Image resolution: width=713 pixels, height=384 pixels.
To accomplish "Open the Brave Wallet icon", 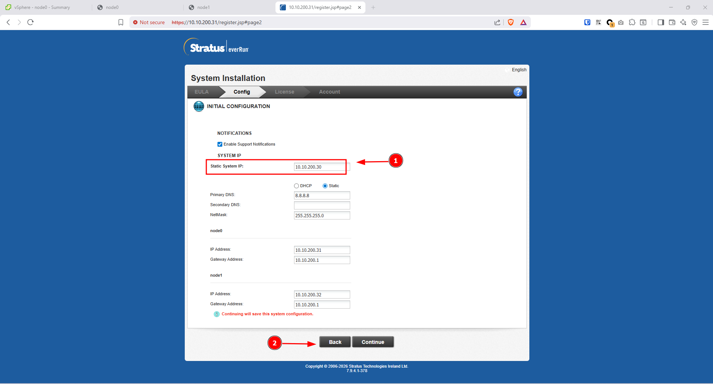I will (672, 22).
